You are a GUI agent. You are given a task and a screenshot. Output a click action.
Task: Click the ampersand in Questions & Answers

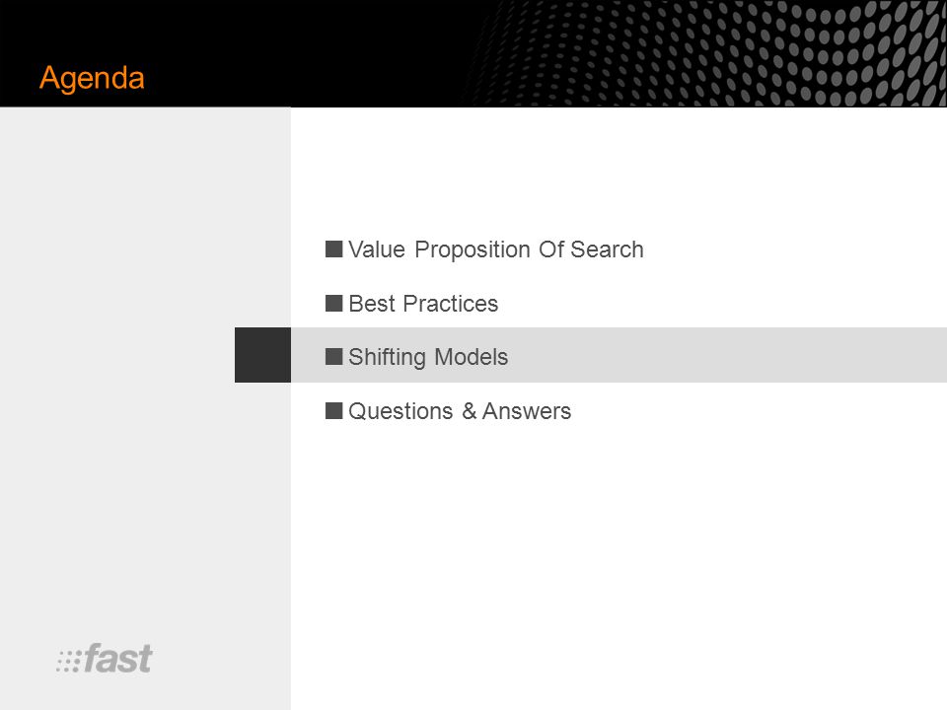tap(470, 411)
